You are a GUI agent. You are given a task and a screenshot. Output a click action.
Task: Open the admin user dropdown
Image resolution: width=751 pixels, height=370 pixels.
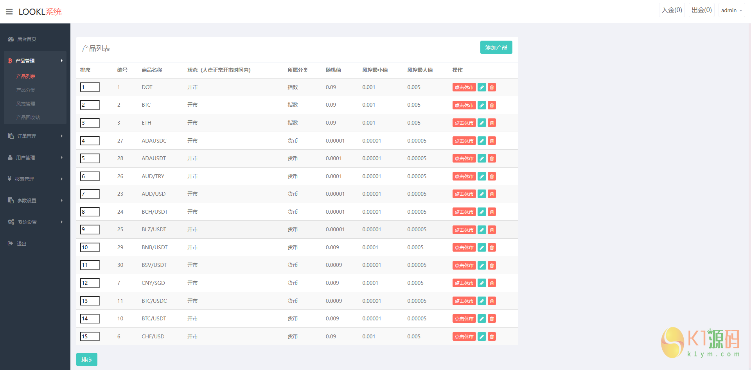pos(731,11)
